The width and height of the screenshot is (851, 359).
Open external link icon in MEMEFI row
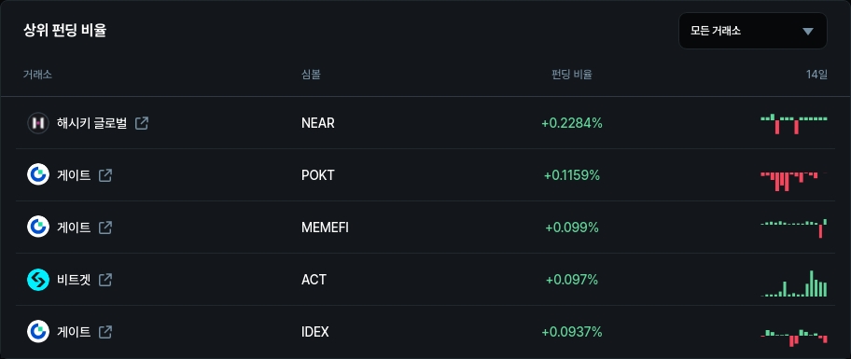point(105,228)
